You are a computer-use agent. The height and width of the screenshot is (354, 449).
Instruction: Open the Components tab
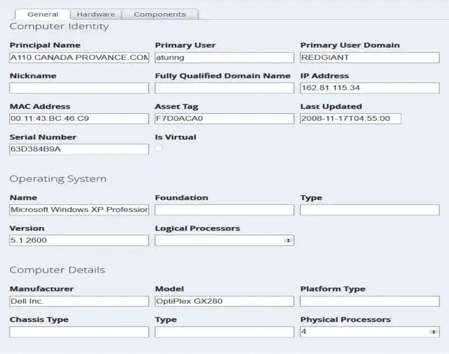pos(160,14)
